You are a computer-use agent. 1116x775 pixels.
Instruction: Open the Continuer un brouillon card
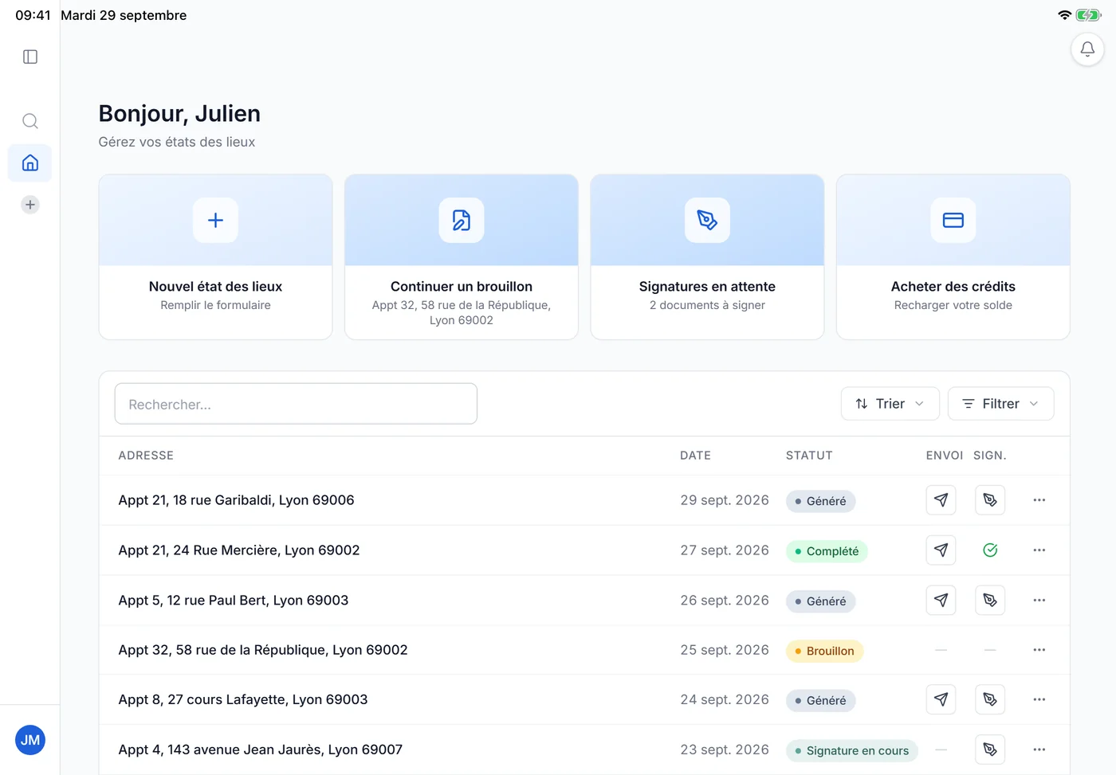pos(462,257)
